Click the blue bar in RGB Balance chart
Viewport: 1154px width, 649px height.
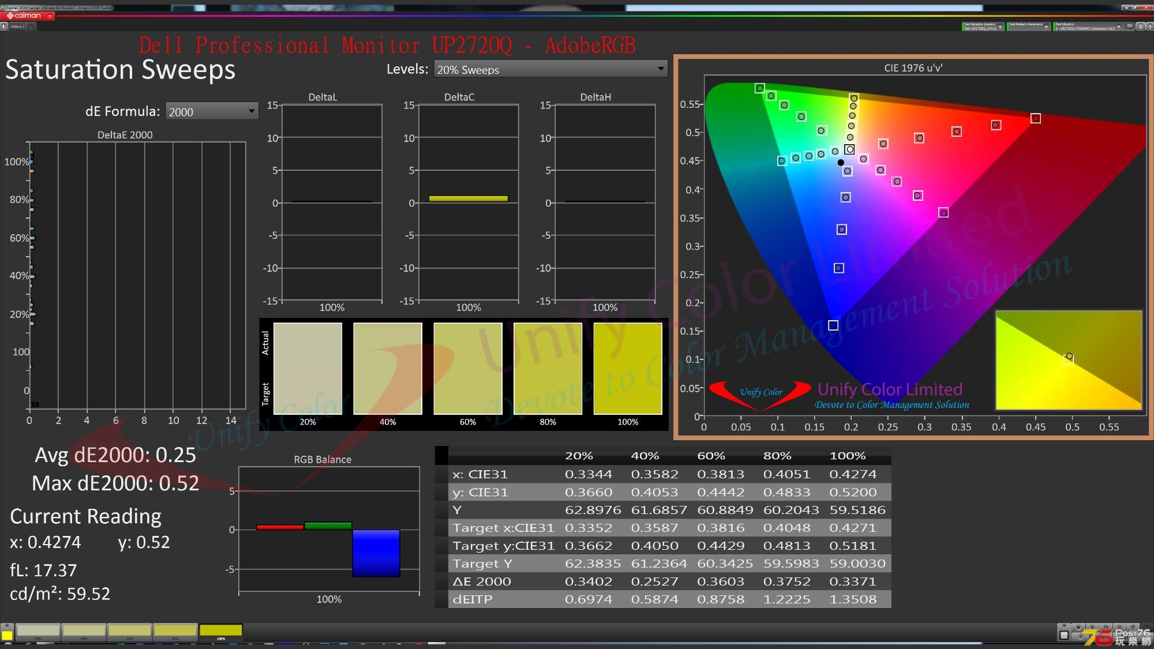point(376,553)
